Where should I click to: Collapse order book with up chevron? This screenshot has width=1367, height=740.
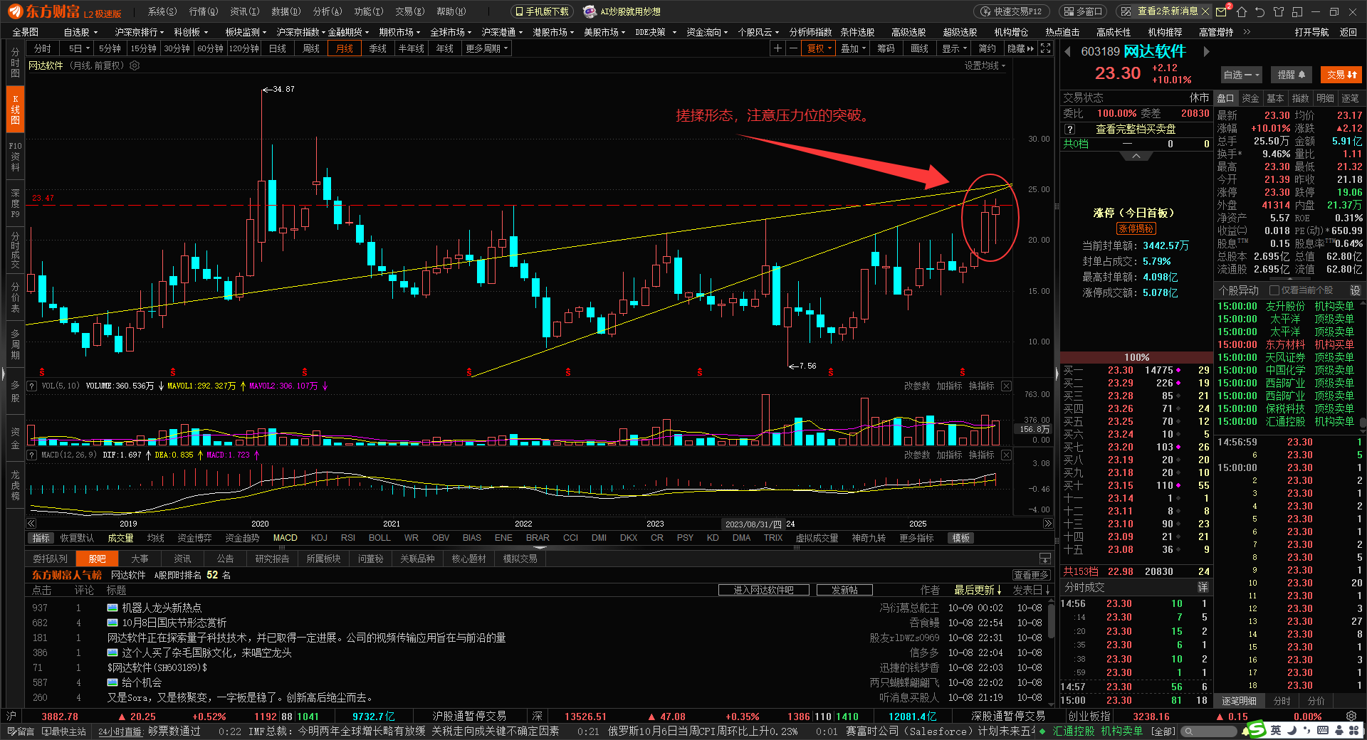(x=1136, y=156)
